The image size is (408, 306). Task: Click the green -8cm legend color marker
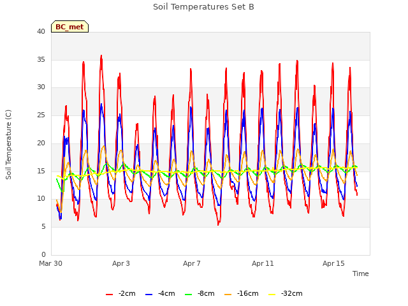point(189,295)
